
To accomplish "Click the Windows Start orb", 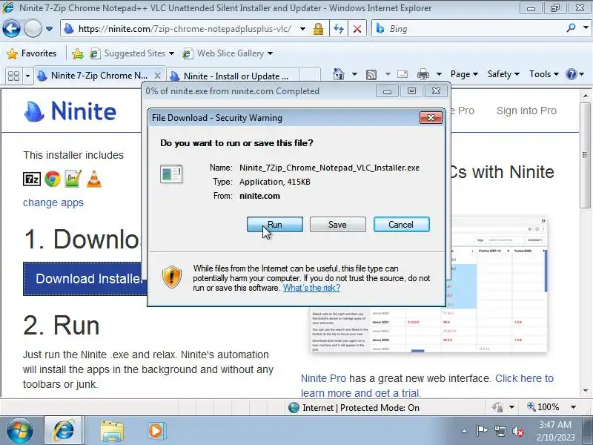I will point(20,431).
